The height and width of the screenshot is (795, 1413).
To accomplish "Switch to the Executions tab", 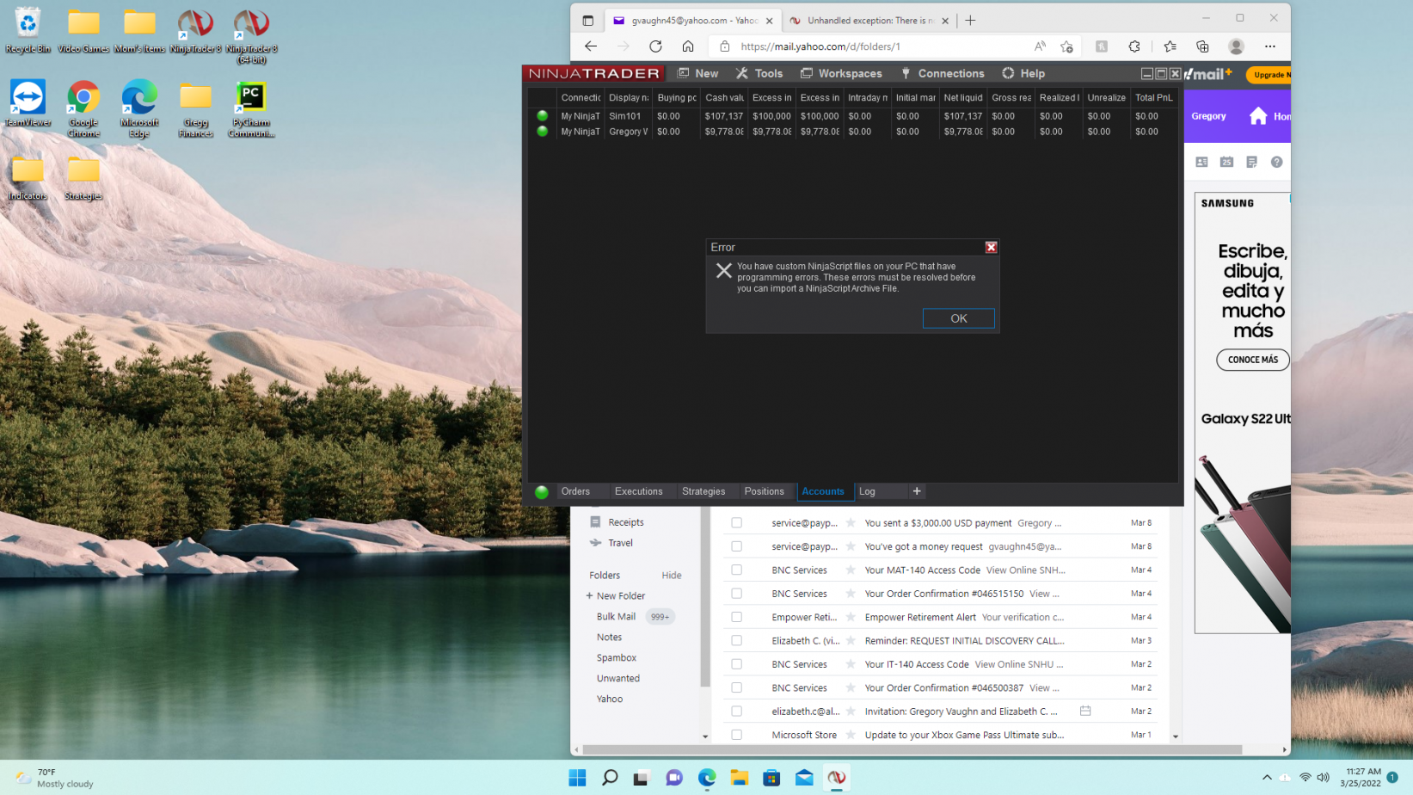I will coord(638,491).
